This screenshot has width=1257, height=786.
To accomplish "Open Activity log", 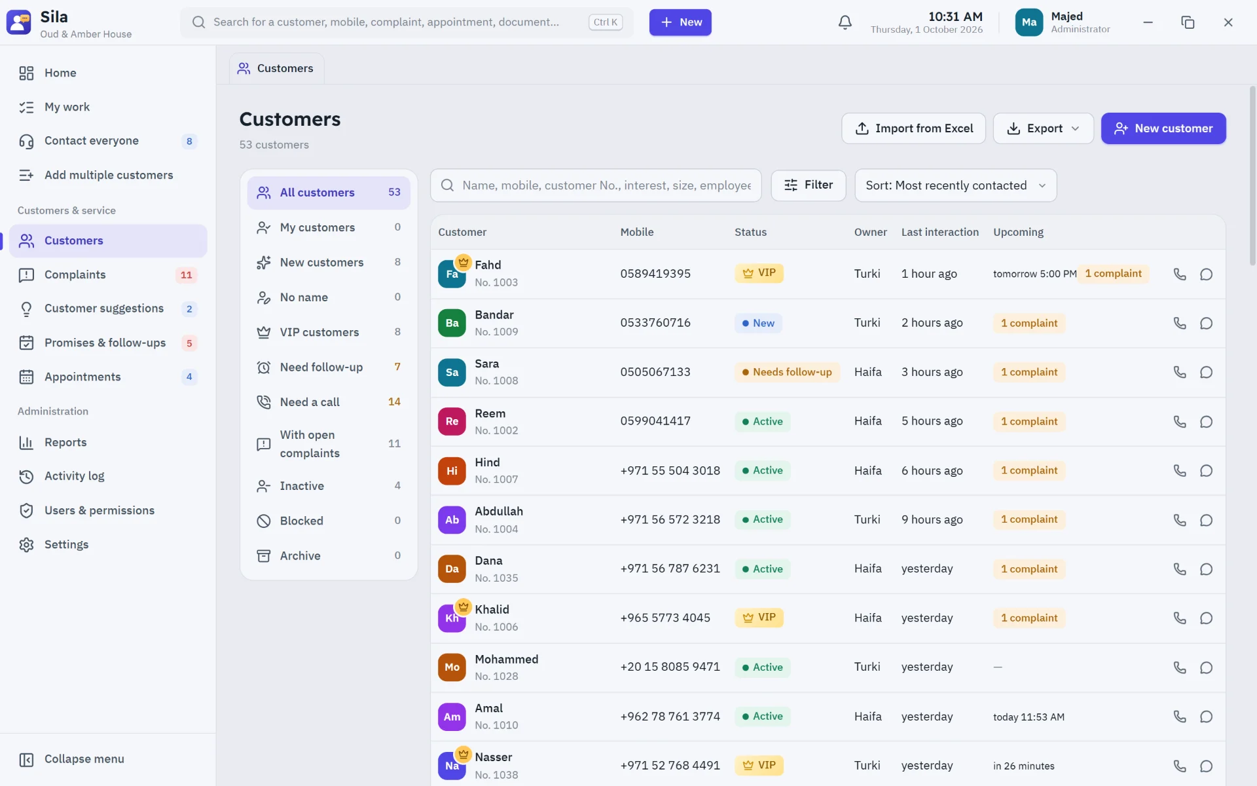I will pos(108,477).
